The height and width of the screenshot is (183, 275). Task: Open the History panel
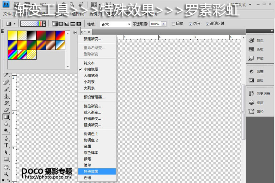click(259, 94)
